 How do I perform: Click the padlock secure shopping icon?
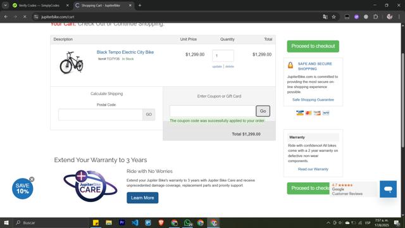click(290, 65)
